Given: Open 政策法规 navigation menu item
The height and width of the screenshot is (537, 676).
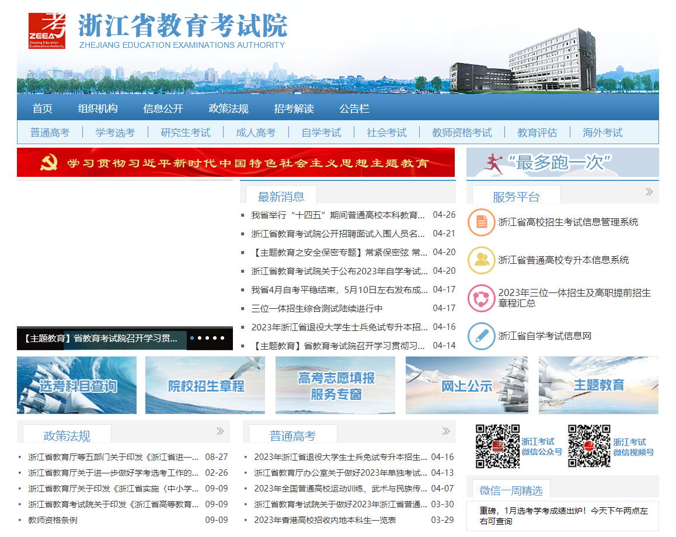Looking at the screenshot, I should [228, 109].
